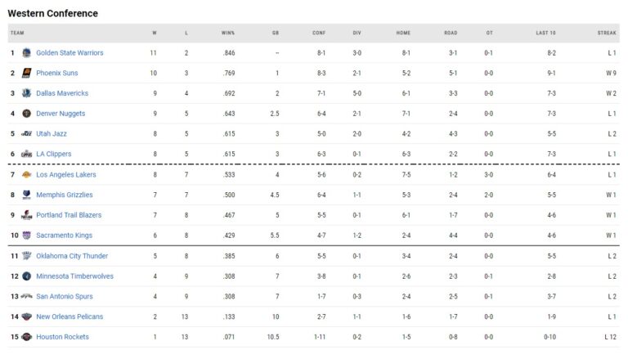This screenshot has width=628, height=359.
Task: Click the Los Angeles Lakers logo icon
Action: 27,174
